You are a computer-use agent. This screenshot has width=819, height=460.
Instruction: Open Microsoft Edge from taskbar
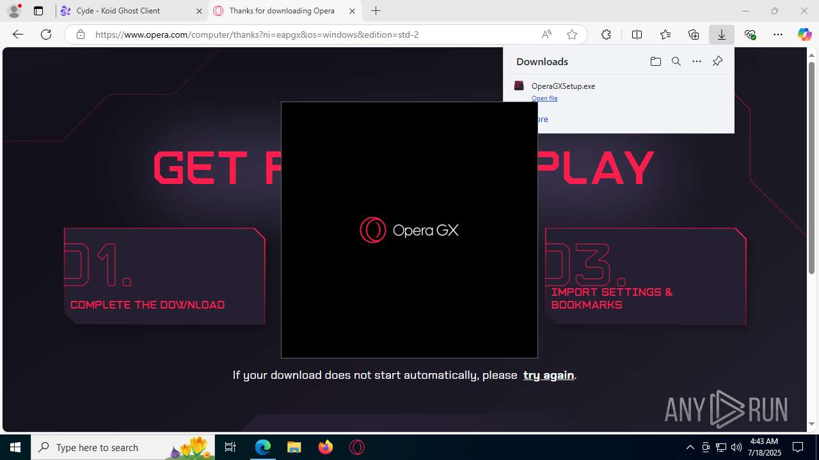point(263,447)
